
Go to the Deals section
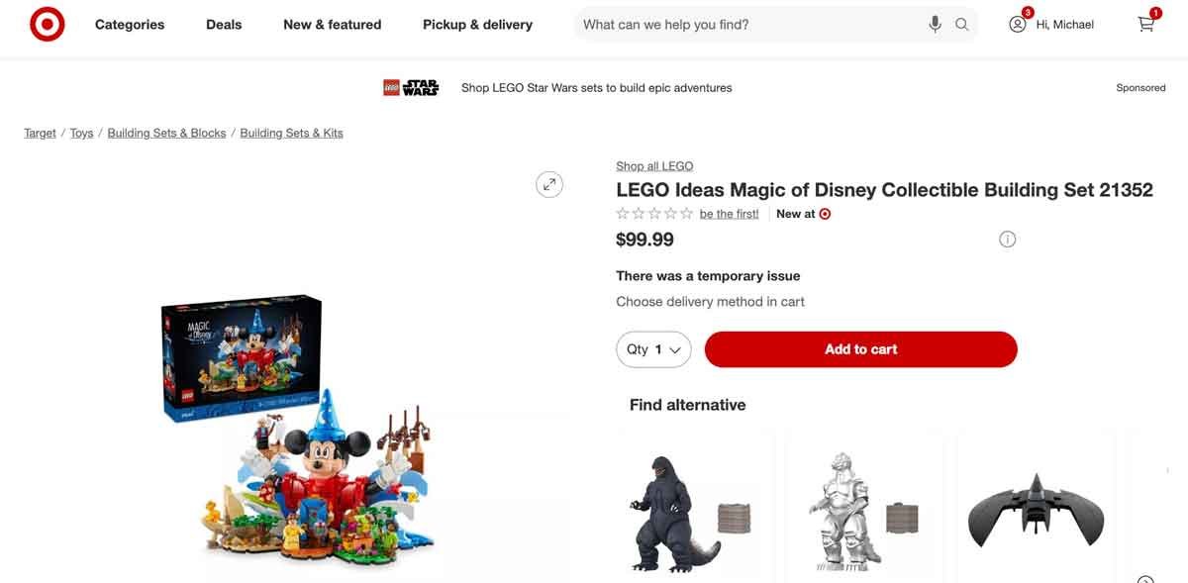[x=223, y=24]
